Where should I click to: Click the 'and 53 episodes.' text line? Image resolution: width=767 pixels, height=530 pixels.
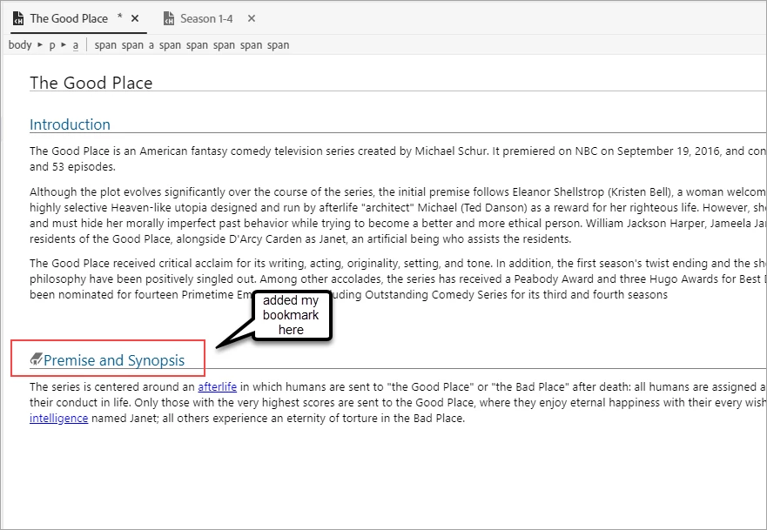pos(73,167)
